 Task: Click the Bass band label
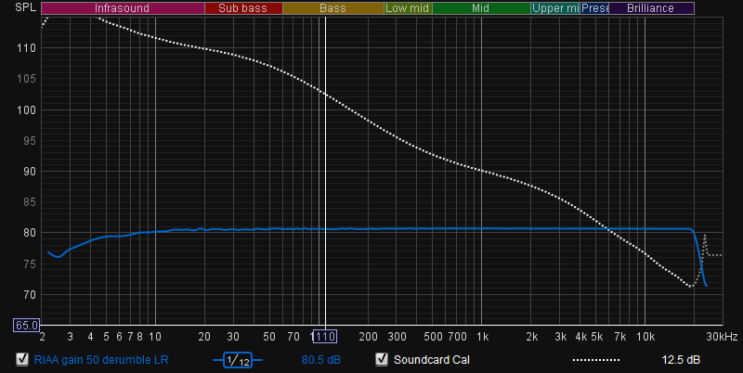coord(333,8)
